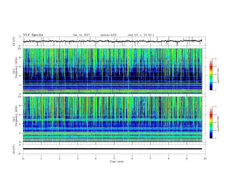Screen dimensions: 231x178
Task: Click the "ch.3(V)" waveform axis label
Action: click(x=14, y=149)
